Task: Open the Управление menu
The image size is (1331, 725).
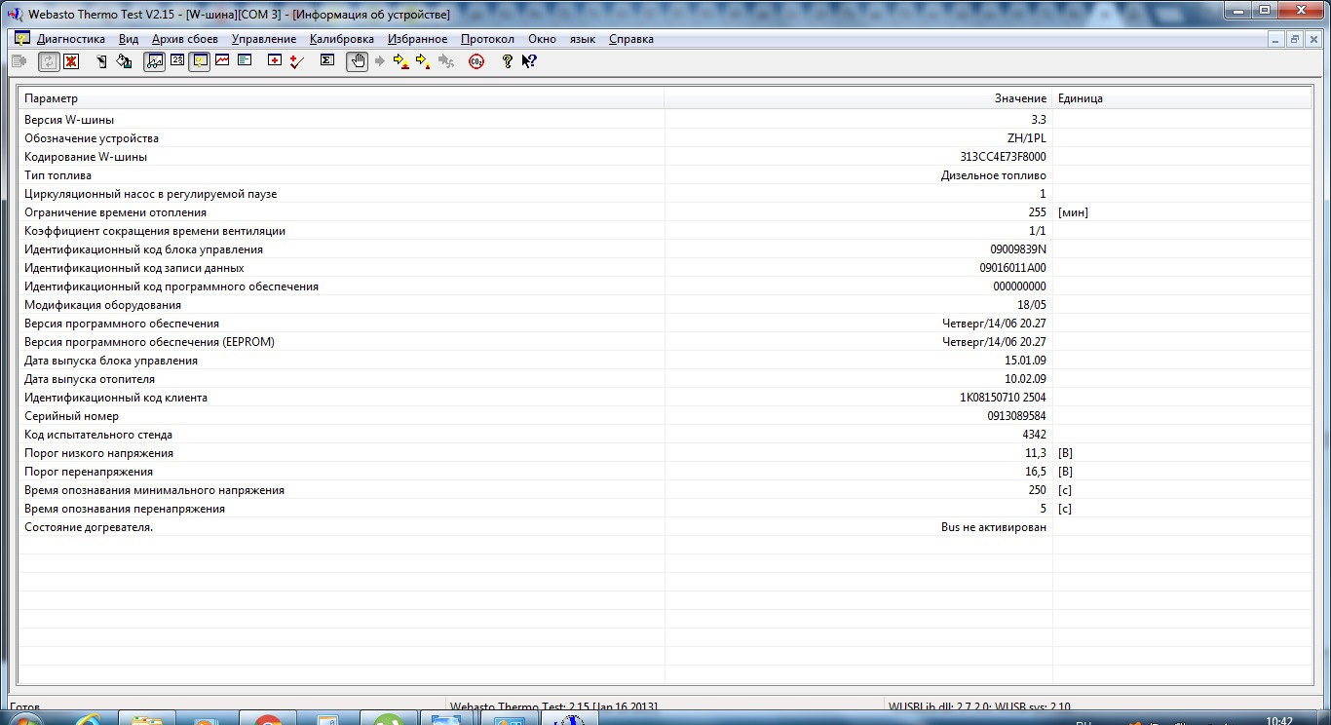Action: [264, 39]
